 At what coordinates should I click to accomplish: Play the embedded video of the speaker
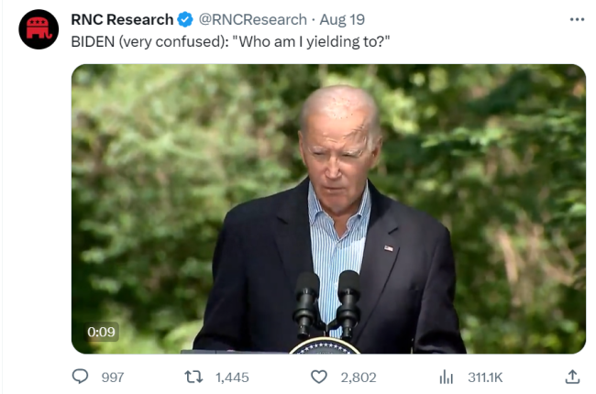tap(328, 209)
